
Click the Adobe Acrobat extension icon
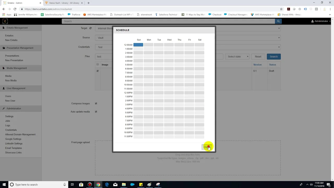click(289, 9)
